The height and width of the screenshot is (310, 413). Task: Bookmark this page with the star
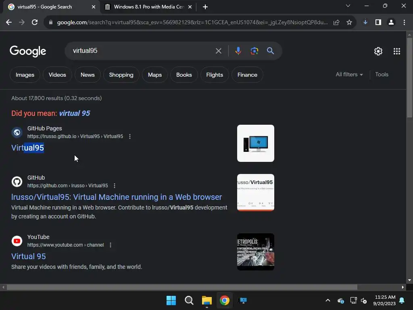(x=349, y=23)
